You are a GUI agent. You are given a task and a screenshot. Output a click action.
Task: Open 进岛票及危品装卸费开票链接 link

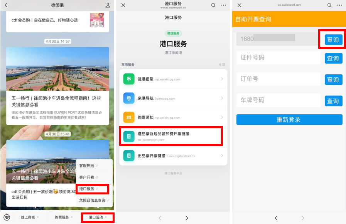[x=164, y=134]
